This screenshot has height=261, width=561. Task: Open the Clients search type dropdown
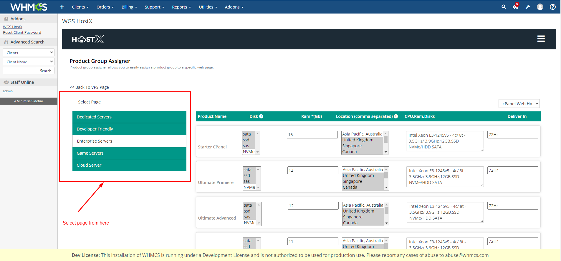coord(29,53)
